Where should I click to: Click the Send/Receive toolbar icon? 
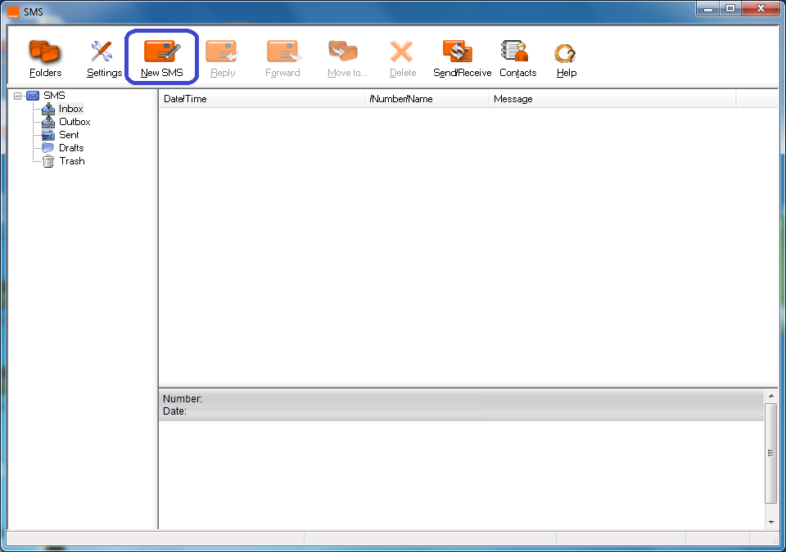462,57
